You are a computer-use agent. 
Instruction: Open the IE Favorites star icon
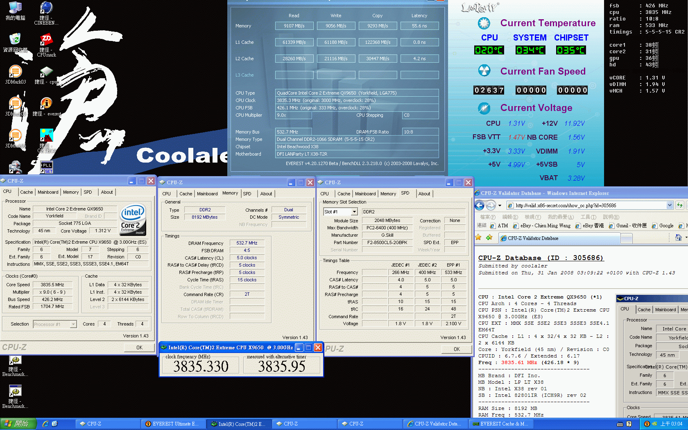click(478, 238)
